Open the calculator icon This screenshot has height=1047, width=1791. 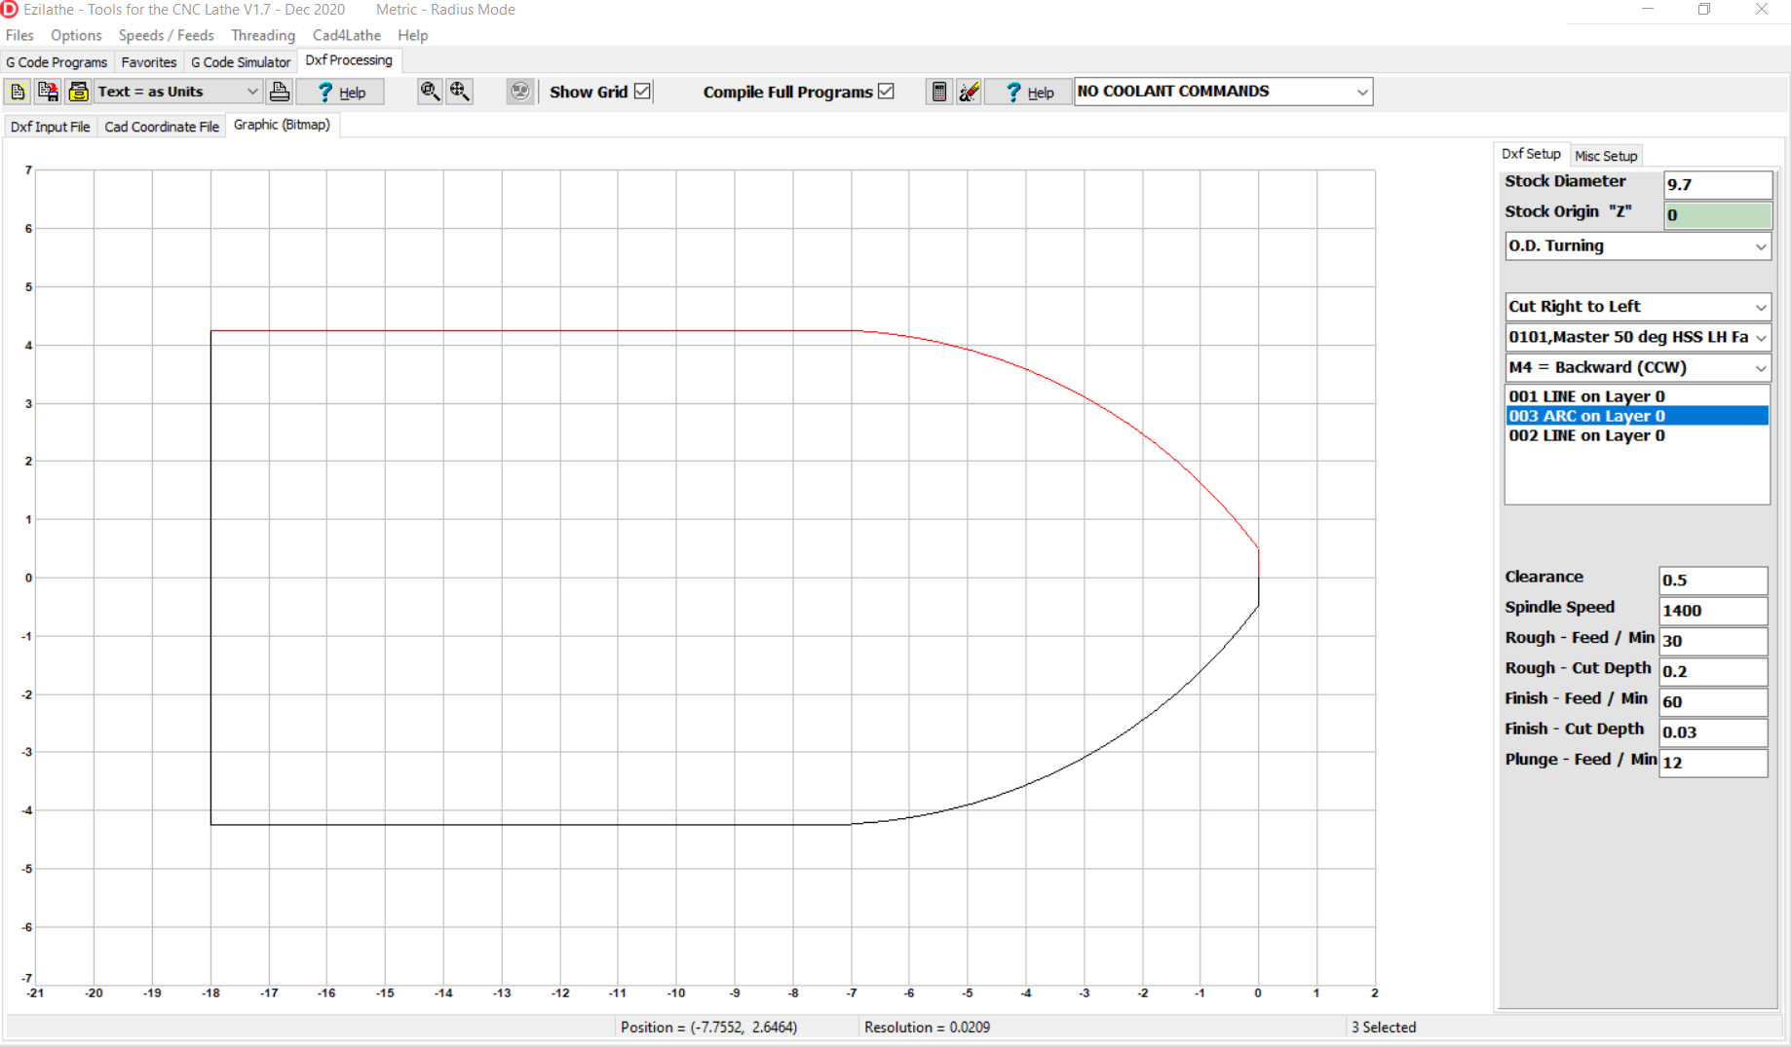point(939,92)
